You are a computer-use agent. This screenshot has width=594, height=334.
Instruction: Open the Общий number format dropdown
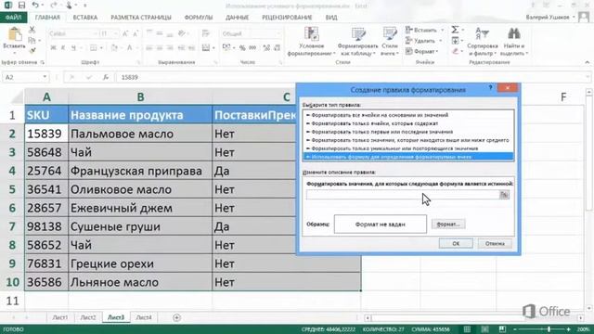coord(278,34)
